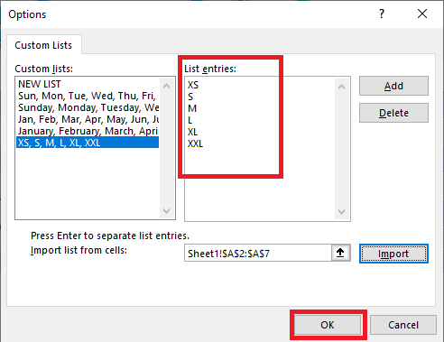Select the Jan, Feb, Mar abbreviated months list

point(88,119)
